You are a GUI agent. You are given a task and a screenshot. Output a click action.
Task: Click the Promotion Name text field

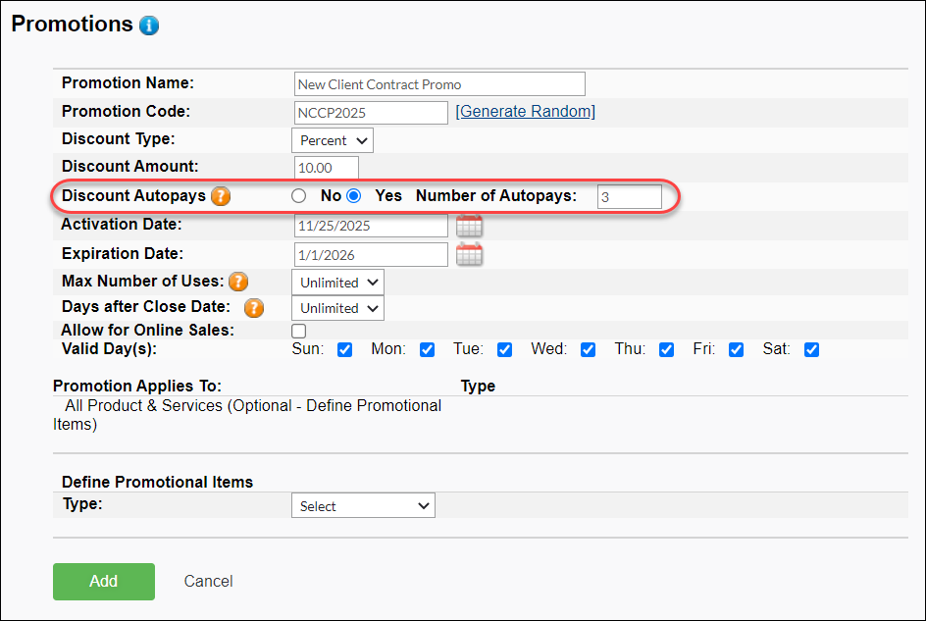pos(439,84)
